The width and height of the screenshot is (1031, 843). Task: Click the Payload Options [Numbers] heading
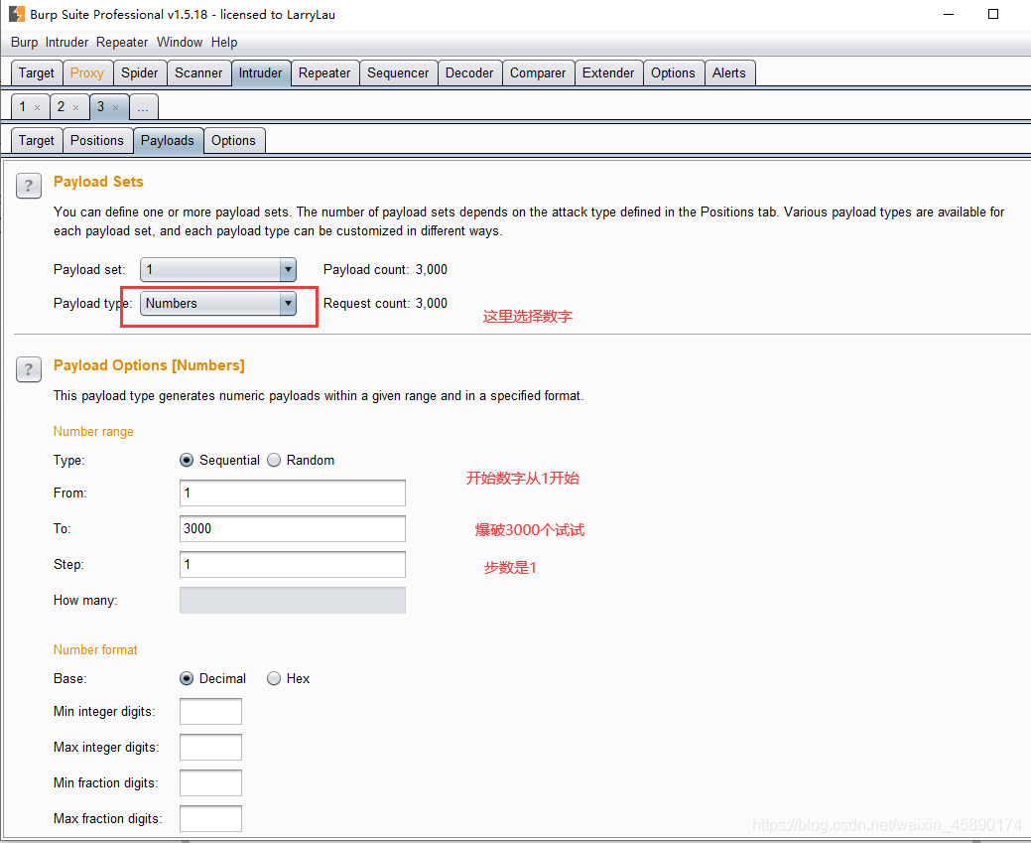coord(149,365)
